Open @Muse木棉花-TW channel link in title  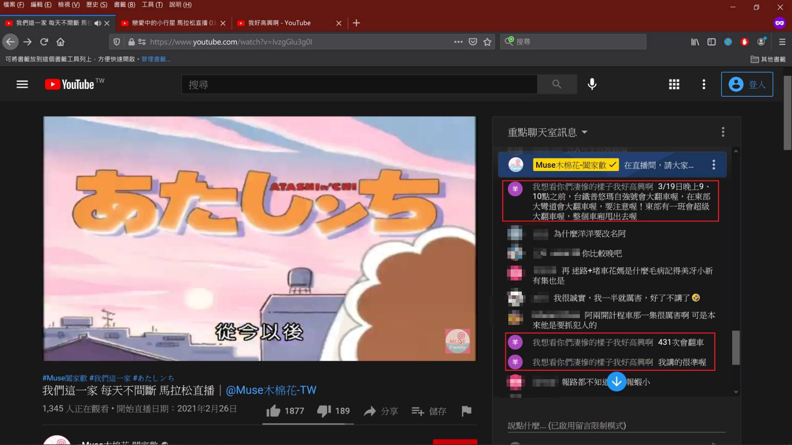coord(271,390)
